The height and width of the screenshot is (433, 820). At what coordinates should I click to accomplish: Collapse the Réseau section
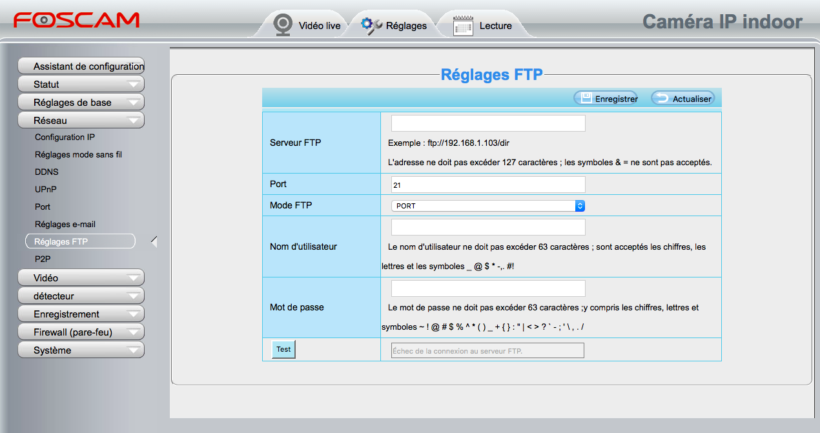pos(81,120)
